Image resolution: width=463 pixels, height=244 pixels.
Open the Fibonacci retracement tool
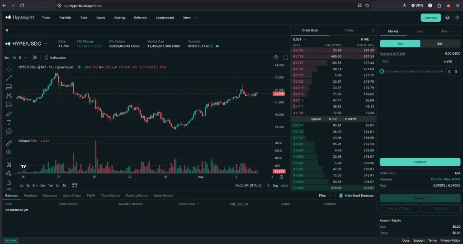click(x=9, y=87)
